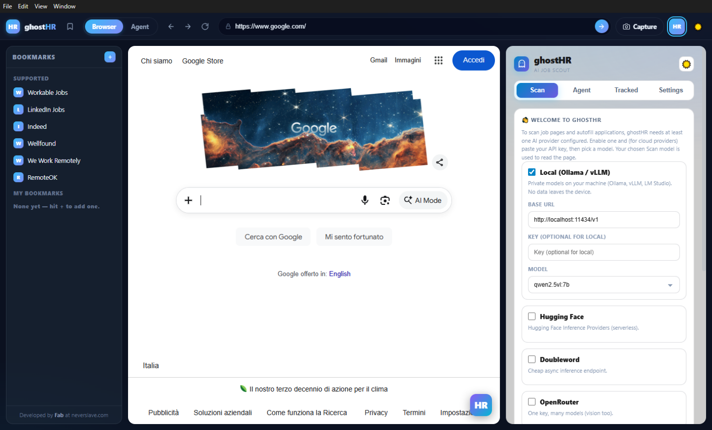Open the Window menu
This screenshot has height=430, width=712.
click(64, 6)
